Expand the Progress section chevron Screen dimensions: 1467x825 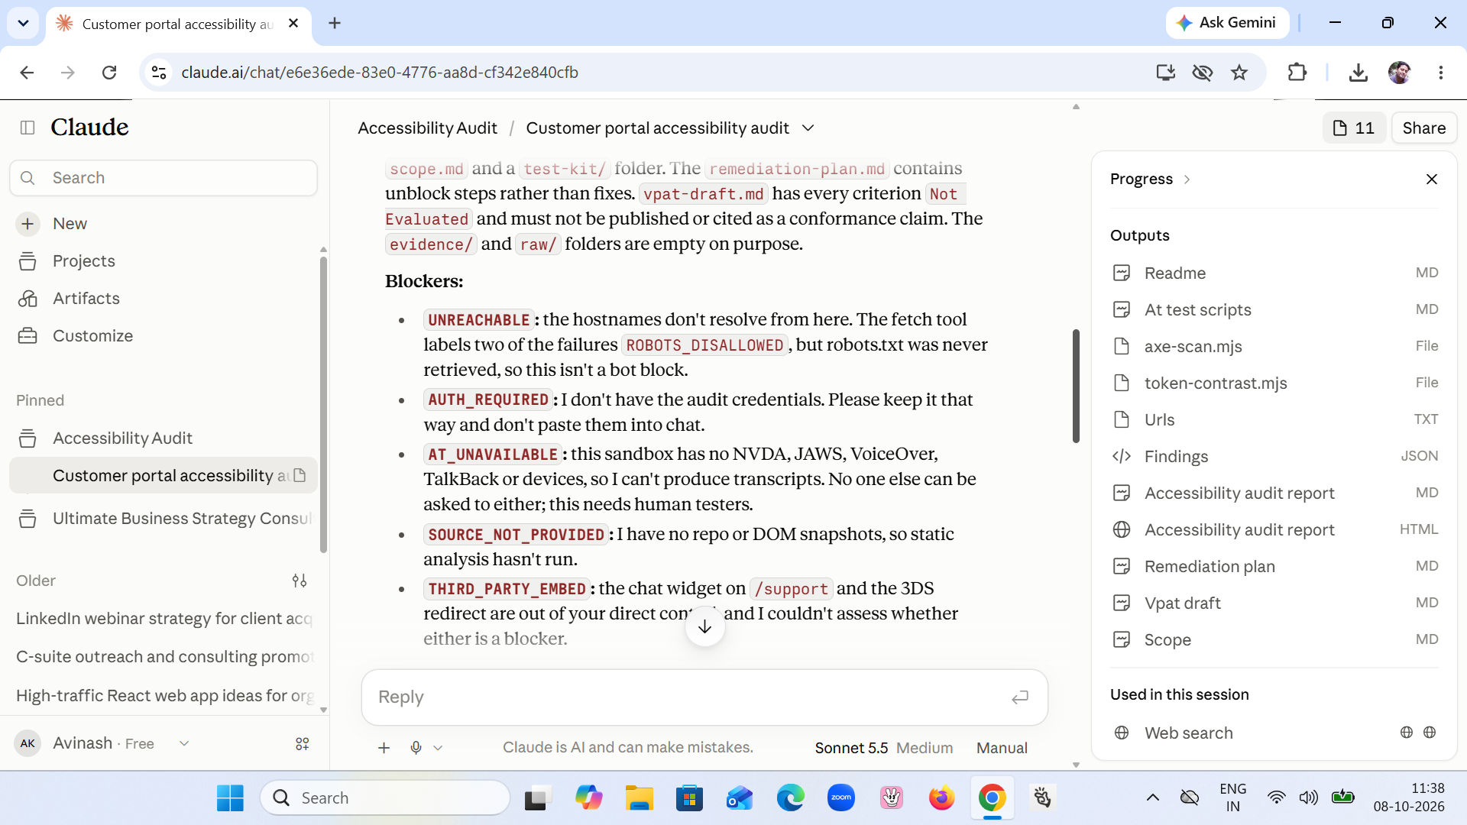(1187, 180)
